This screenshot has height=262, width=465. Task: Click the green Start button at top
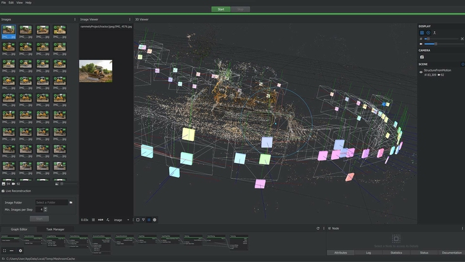click(220, 10)
